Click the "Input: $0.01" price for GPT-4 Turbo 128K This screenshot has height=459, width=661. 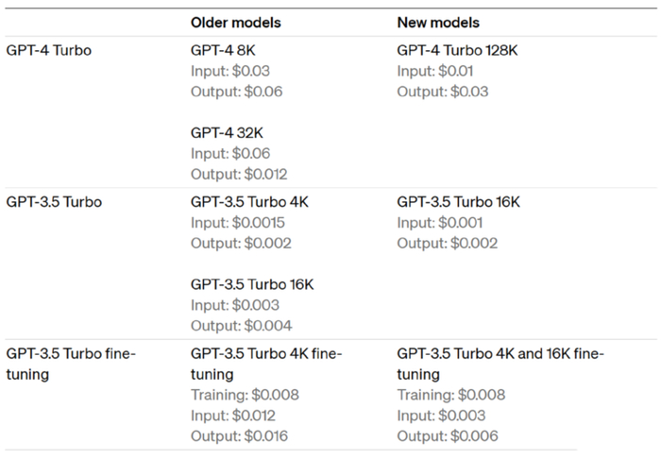[435, 71]
